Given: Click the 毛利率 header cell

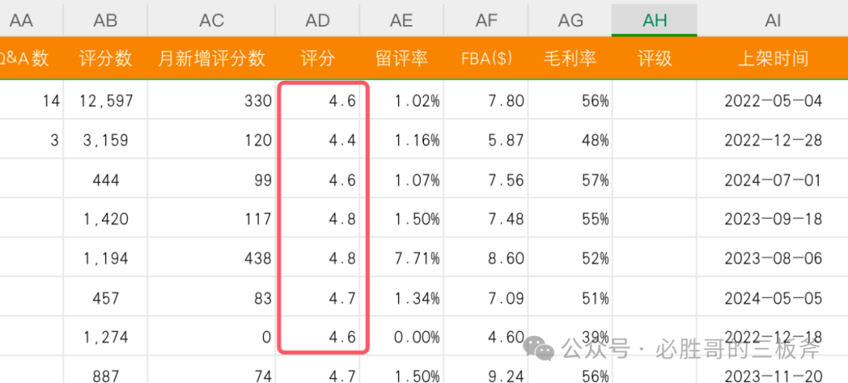Looking at the screenshot, I should [570, 58].
